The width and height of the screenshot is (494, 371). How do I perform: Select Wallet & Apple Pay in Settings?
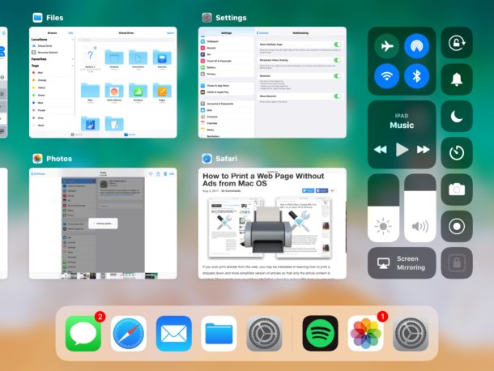[x=227, y=92]
